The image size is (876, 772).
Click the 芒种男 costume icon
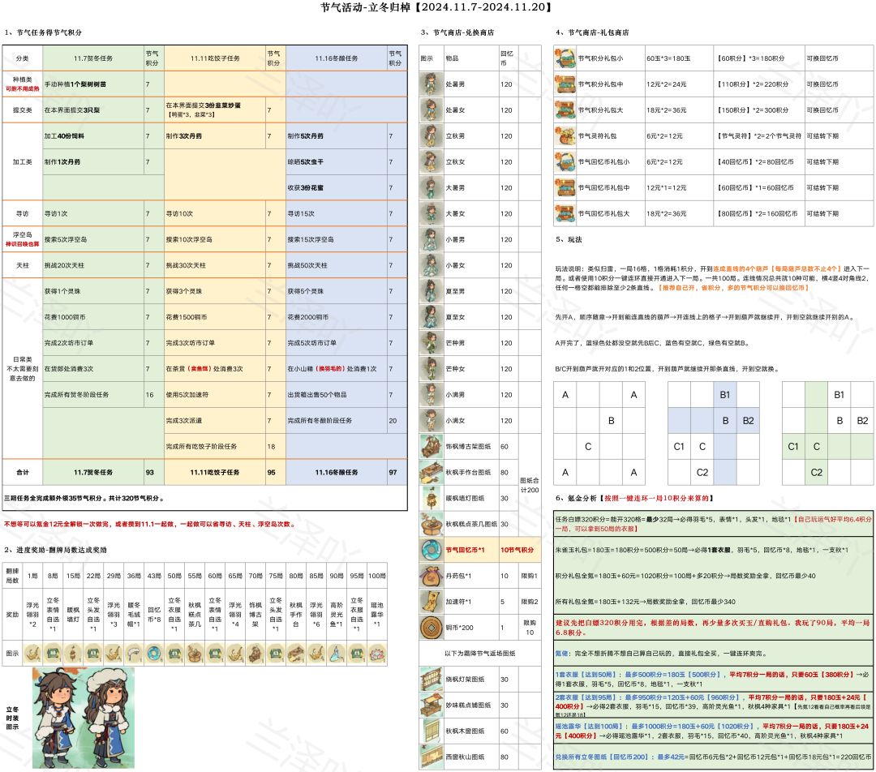tap(431, 343)
